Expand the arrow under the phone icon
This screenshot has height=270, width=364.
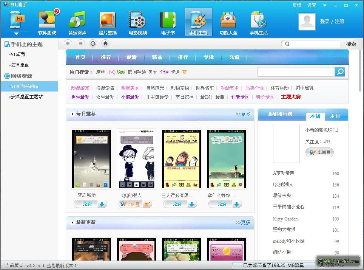pos(16,34)
